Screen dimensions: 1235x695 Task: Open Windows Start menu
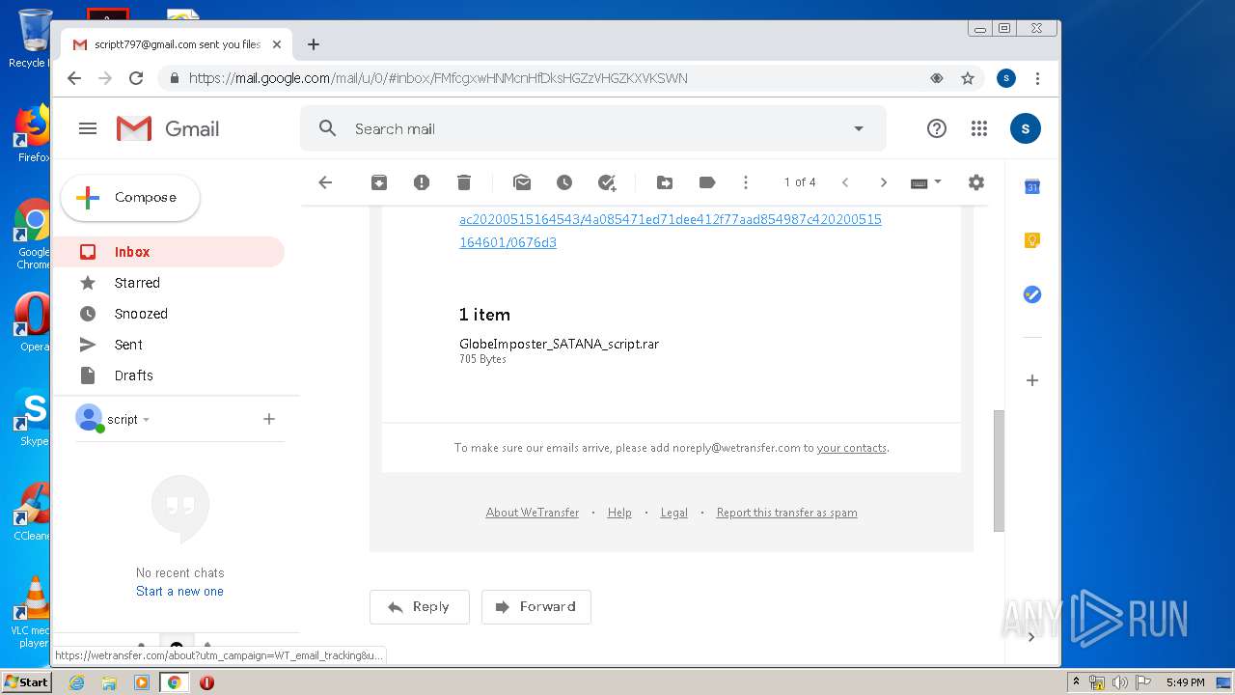point(26,682)
